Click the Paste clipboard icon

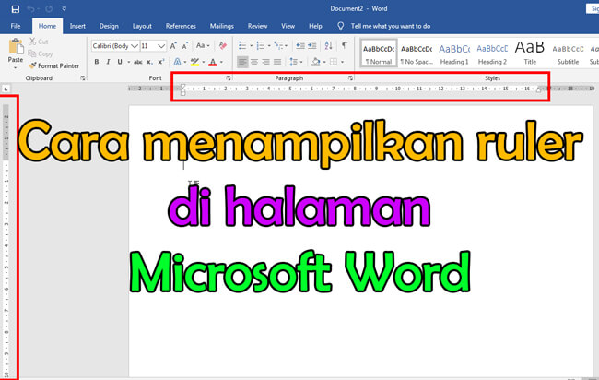[x=16, y=47]
